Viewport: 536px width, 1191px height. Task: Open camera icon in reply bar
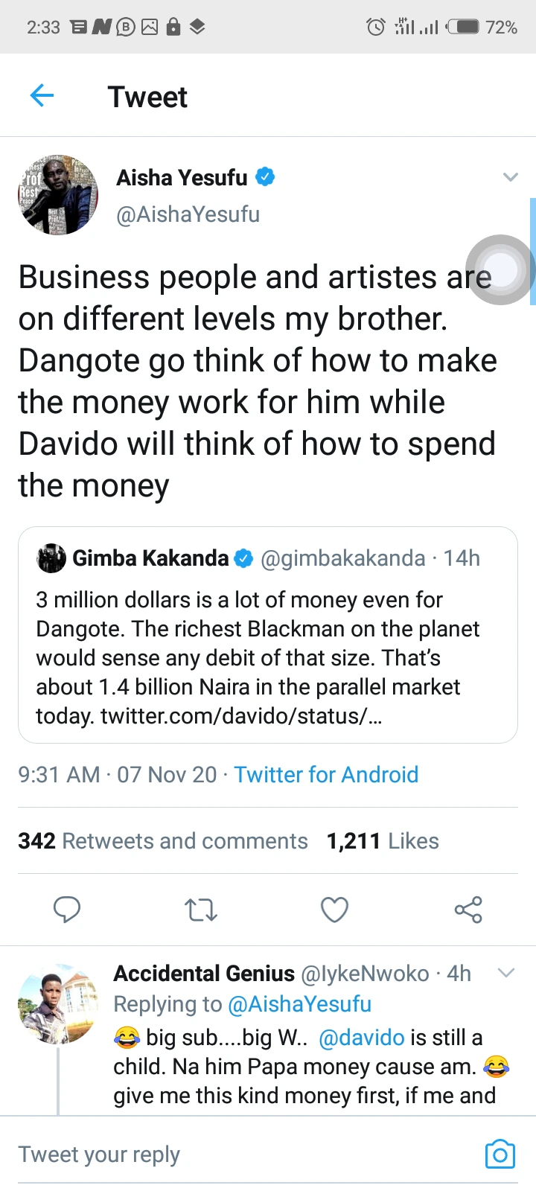pyautogui.click(x=500, y=1154)
